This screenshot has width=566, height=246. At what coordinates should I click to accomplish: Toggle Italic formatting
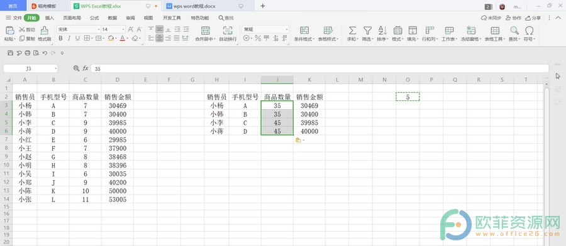point(69,38)
